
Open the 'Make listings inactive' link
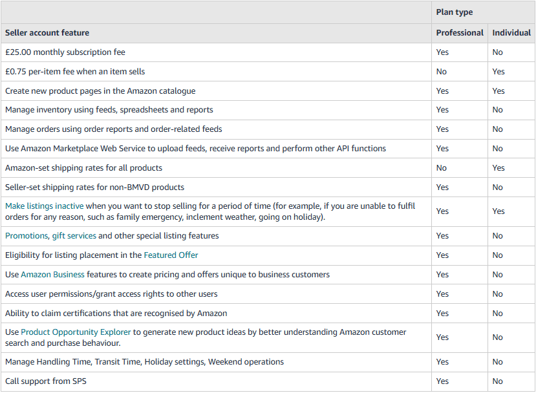pos(44,206)
